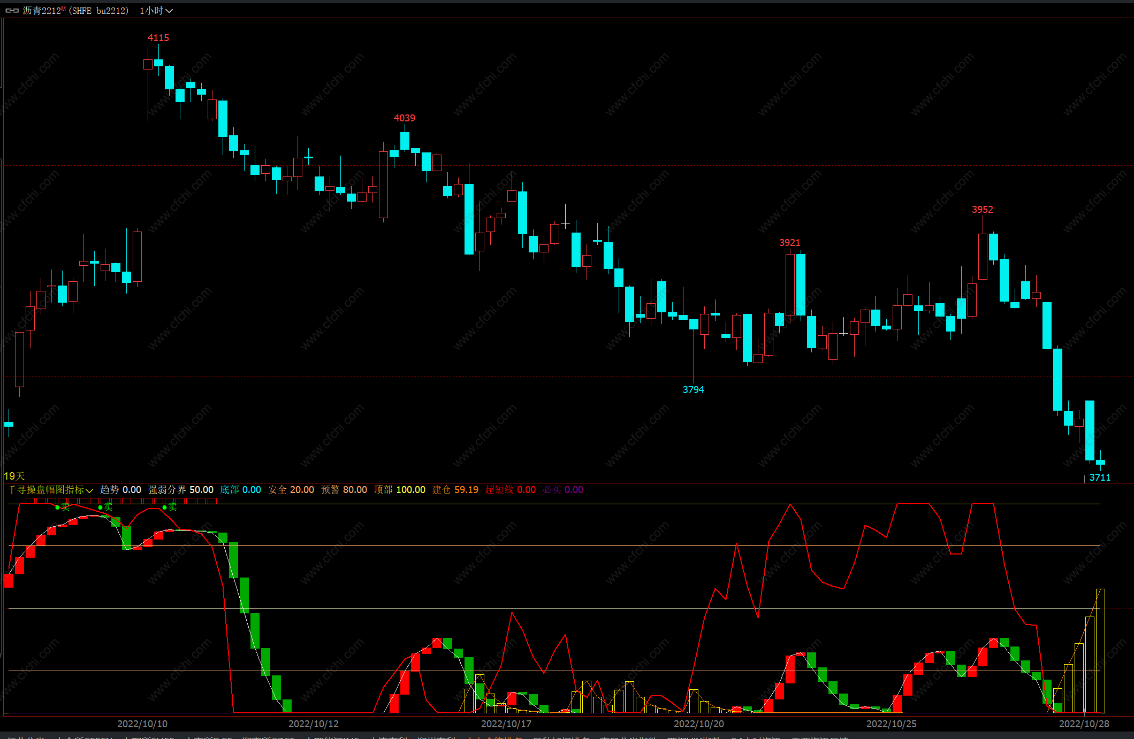Click the 19天 day-count label

[x=14, y=476]
